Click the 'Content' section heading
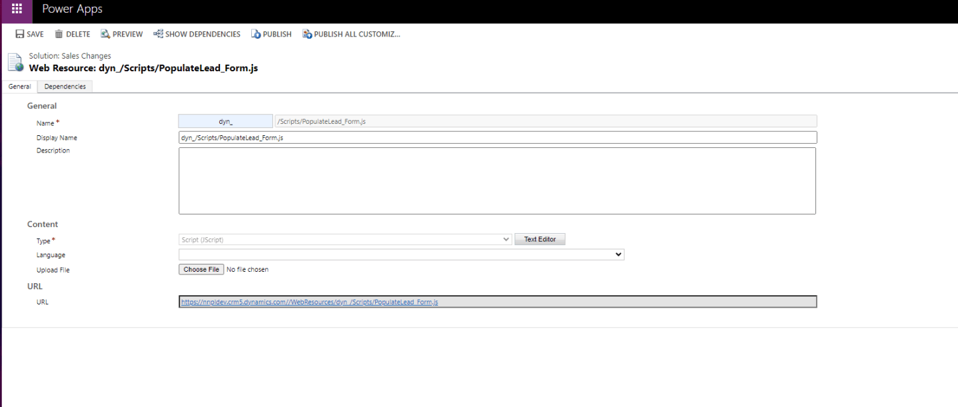This screenshot has height=407, width=958. pyautogui.click(x=43, y=224)
